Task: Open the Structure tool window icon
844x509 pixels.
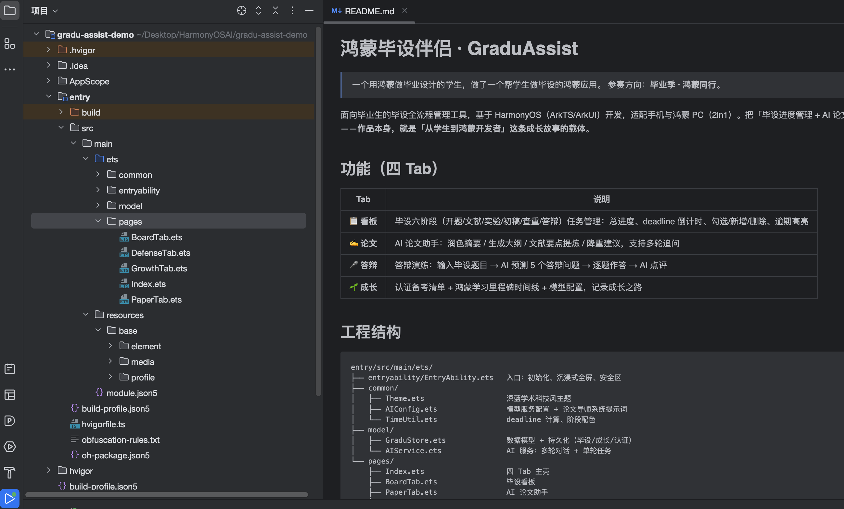Action: pyautogui.click(x=10, y=43)
